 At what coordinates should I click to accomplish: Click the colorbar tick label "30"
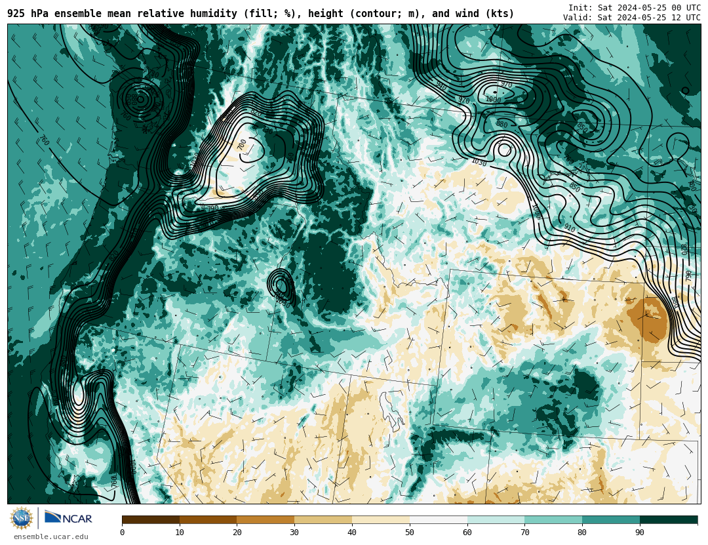coord(294,533)
